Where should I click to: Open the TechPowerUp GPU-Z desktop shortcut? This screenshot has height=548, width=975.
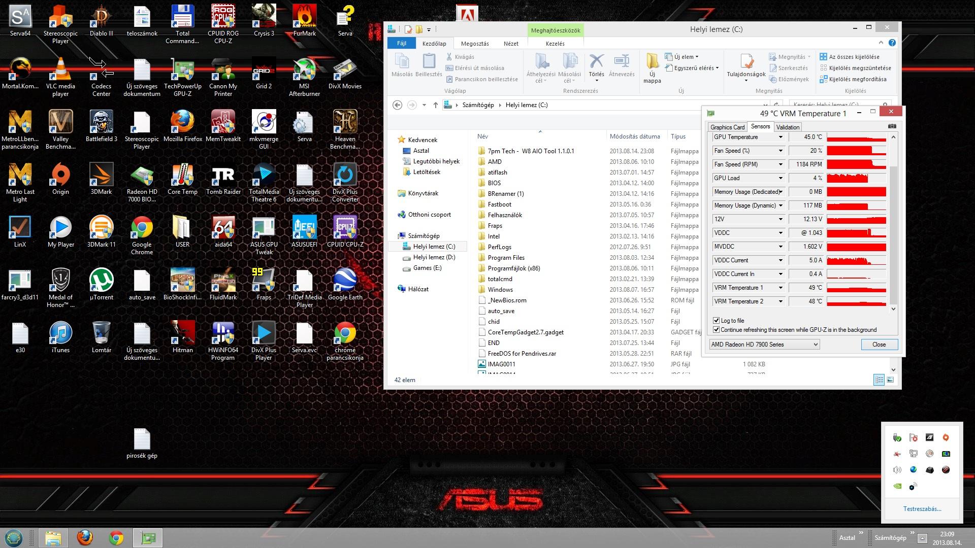click(182, 77)
